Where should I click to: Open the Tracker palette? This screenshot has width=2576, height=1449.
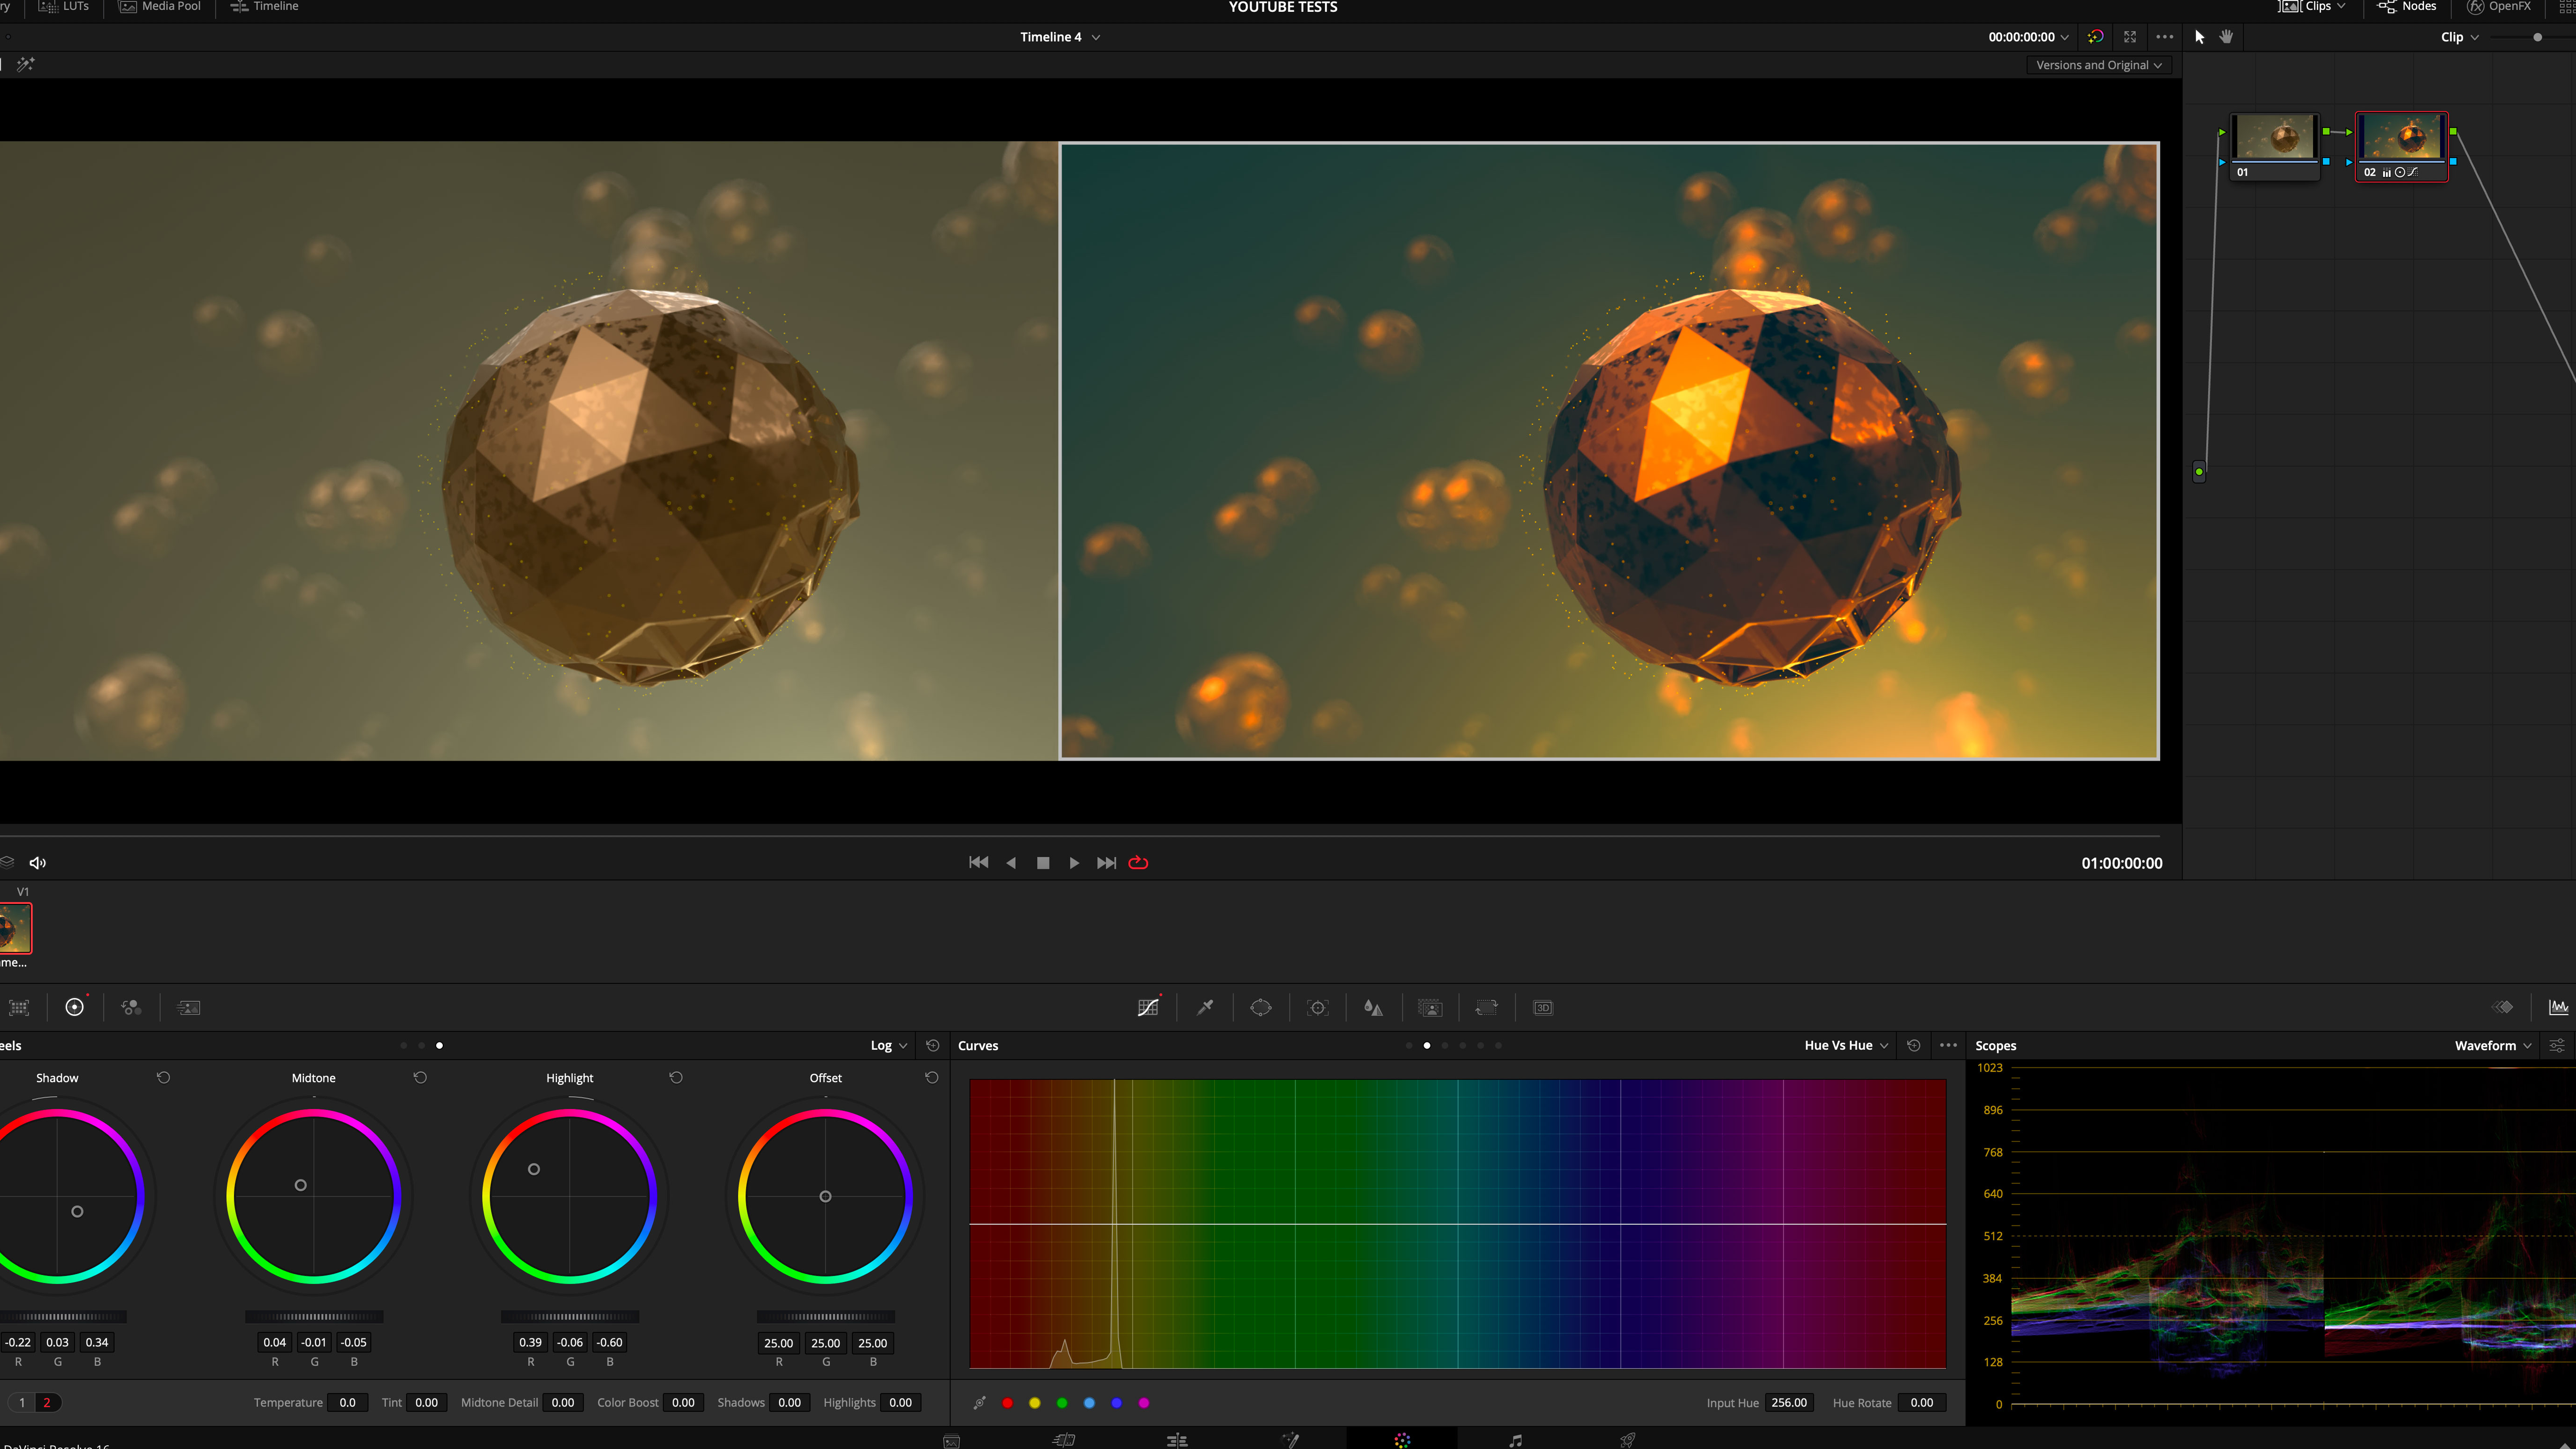1318,1007
